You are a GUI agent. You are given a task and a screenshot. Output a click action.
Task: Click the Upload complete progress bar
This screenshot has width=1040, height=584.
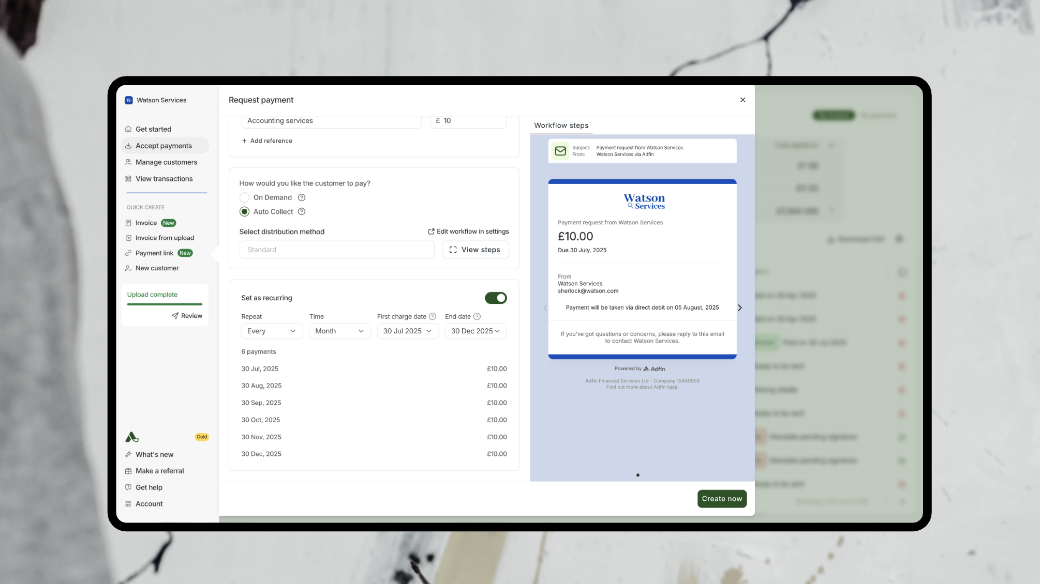[165, 304]
